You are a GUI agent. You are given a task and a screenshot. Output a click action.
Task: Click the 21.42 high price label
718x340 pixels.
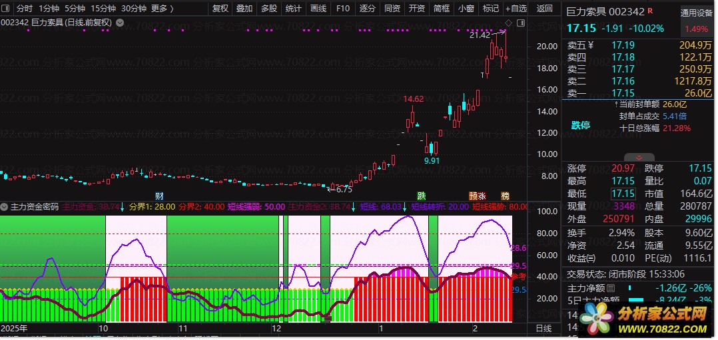(x=480, y=35)
